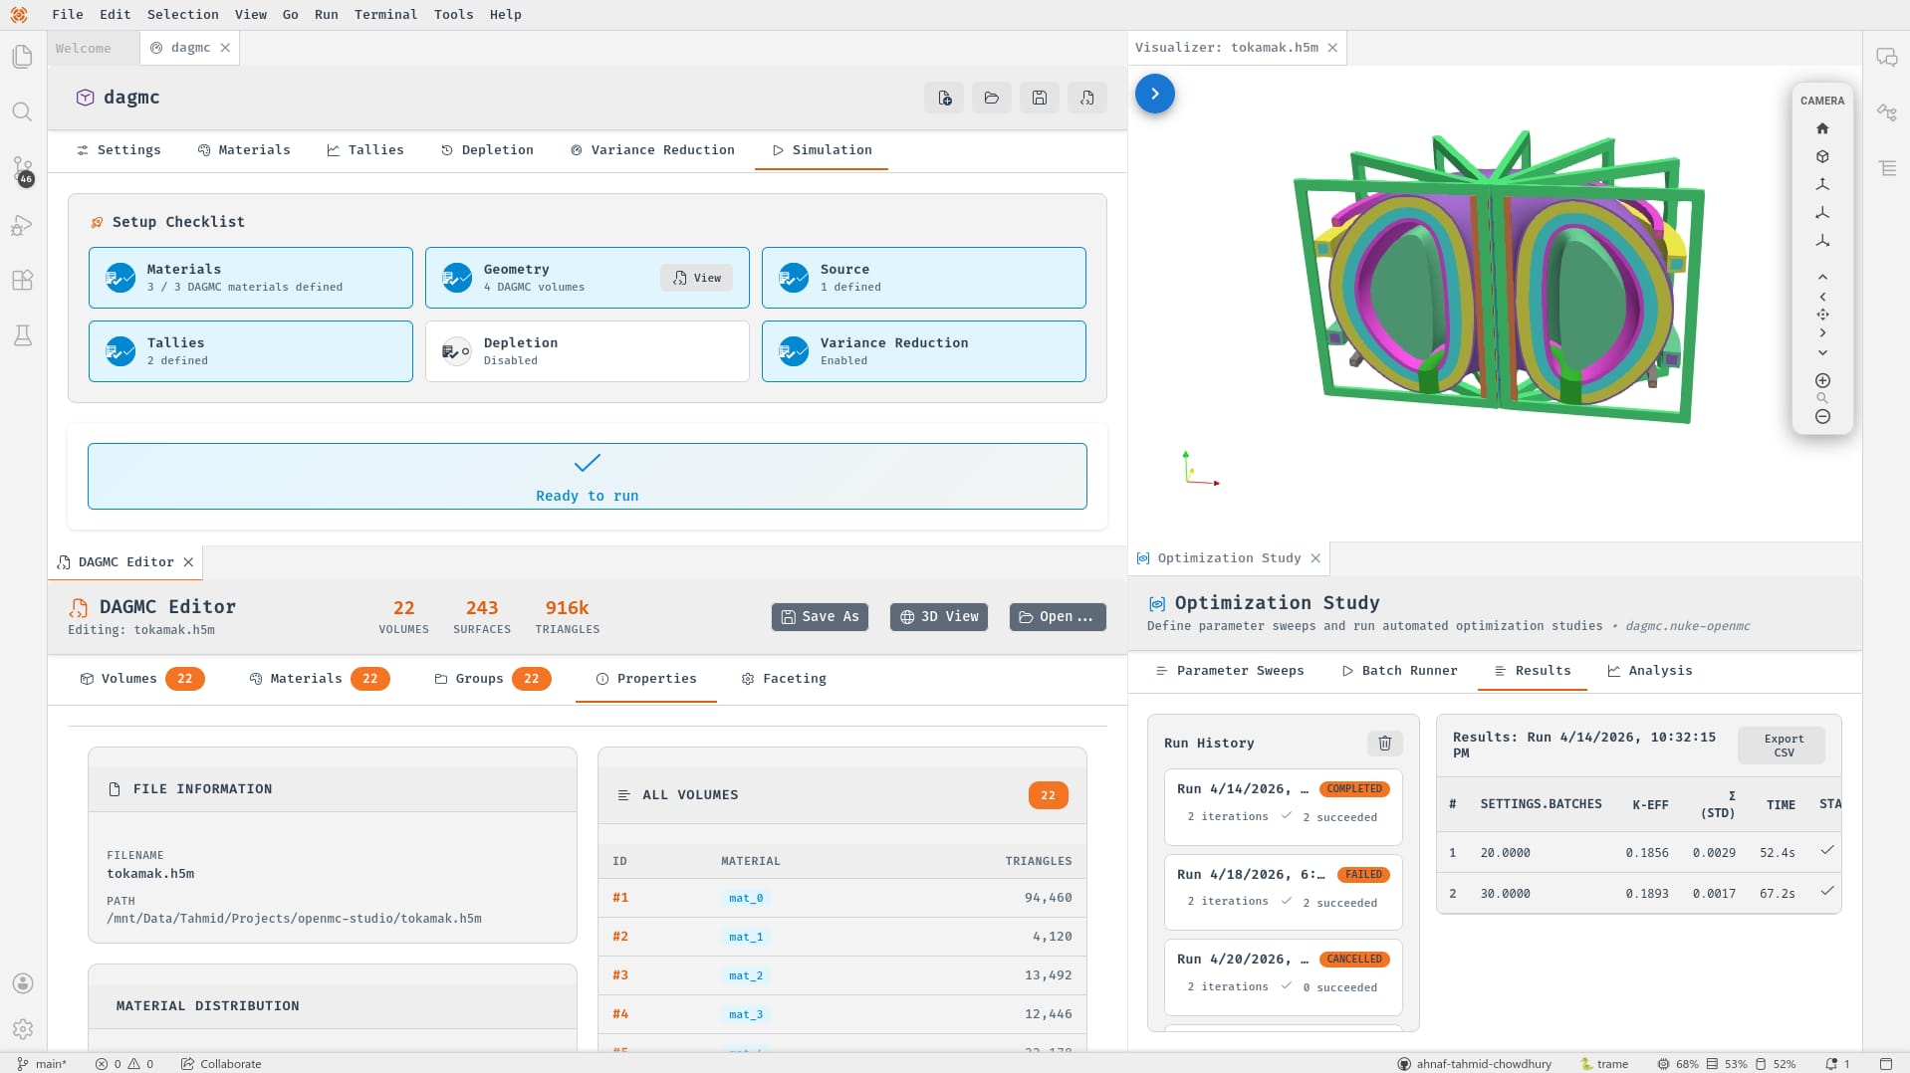1910x1073 pixels.
Task: Open project via folder icon in dagmc header
Action: tap(992, 98)
